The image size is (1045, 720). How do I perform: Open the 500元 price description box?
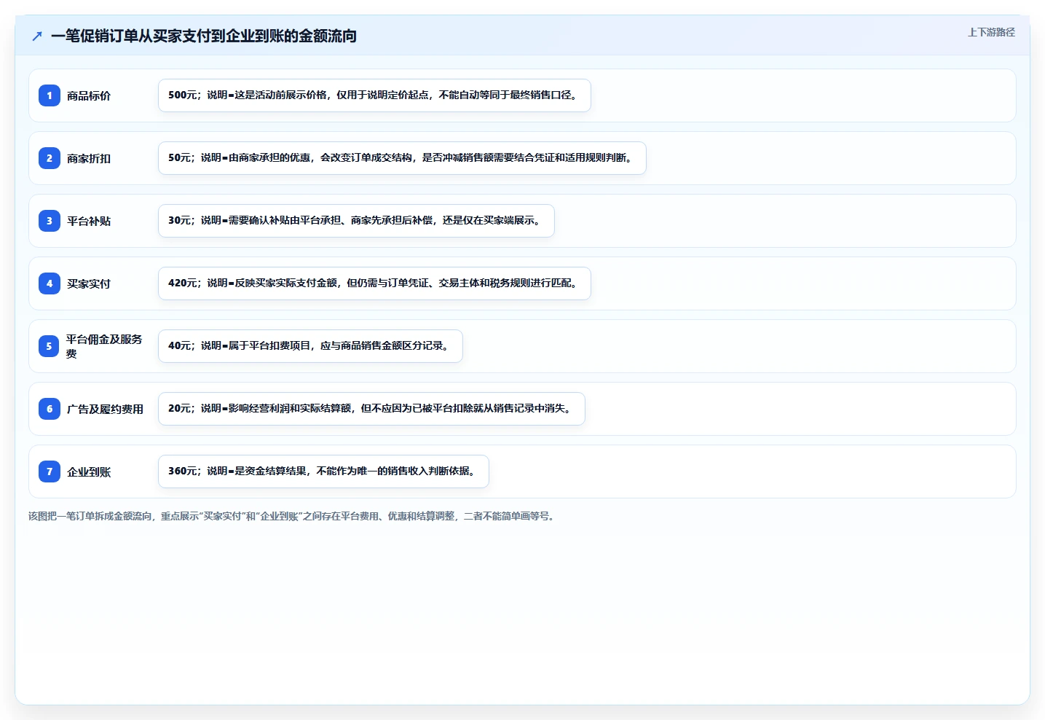click(x=374, y=95)
